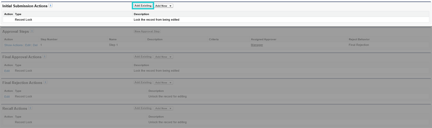Open Add New dropdown for Final Rejection Actions
This screenshot has width=432, height=128.
pos(164,83)
